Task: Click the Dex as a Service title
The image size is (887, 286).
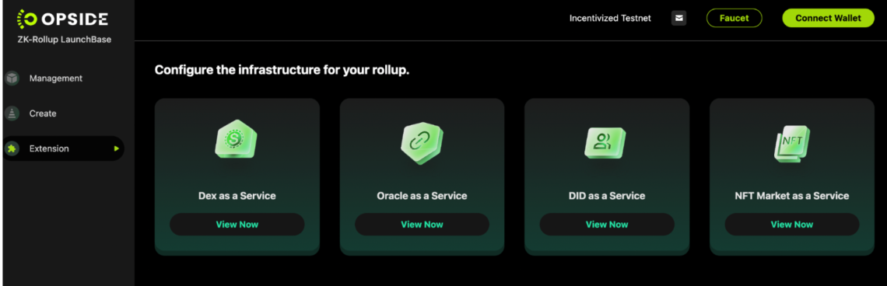Action: pyautogui.click(x=237, y=196)
